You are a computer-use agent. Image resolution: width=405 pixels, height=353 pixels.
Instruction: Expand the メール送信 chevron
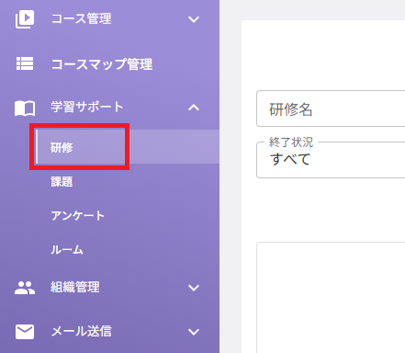pyautogui.click(x=194, y=332)
